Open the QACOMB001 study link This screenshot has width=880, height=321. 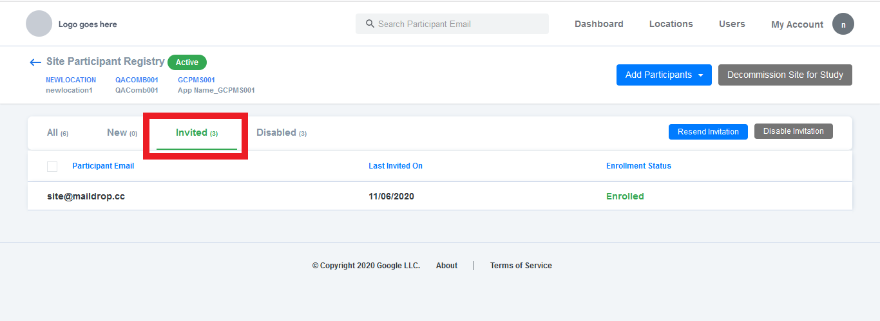tap(137, 80)
